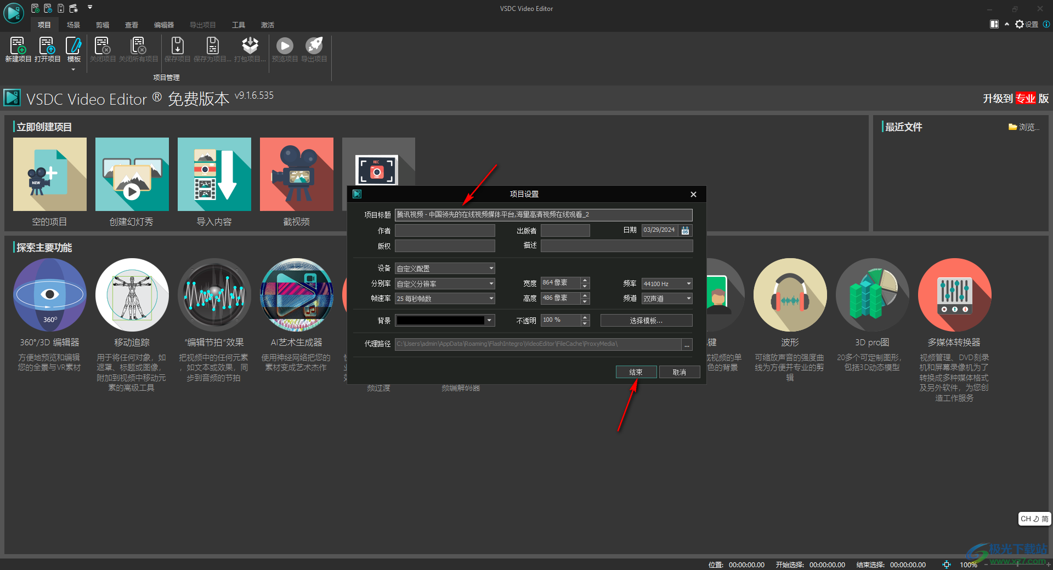
Task: Click the Project Title (项目标题) input field
Action: 544,215
